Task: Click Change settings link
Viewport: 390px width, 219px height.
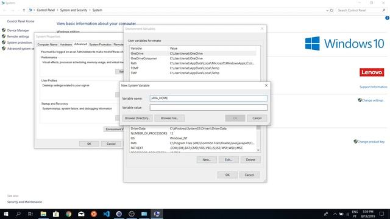Action: [x=372, y=100]
